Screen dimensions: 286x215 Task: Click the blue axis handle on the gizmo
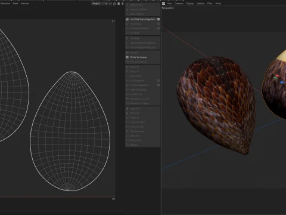click(x=281, y=82)
